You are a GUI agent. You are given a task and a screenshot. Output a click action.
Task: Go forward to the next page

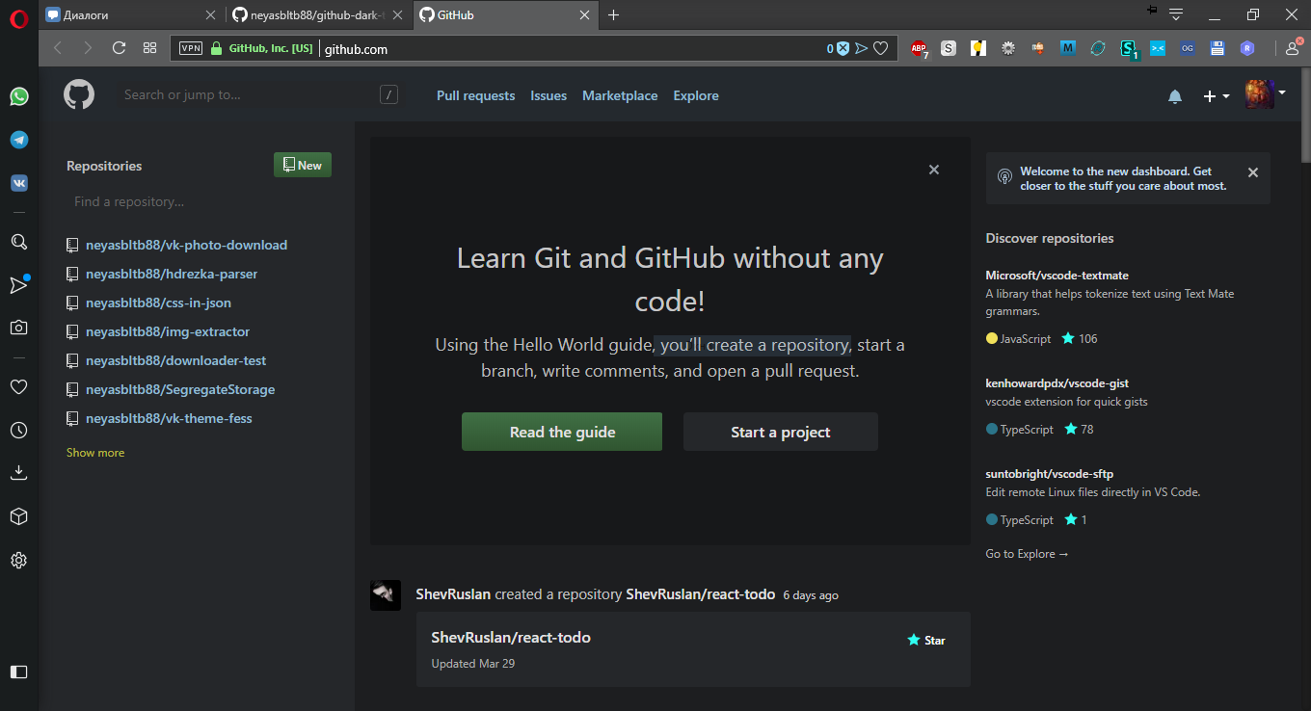88,47
